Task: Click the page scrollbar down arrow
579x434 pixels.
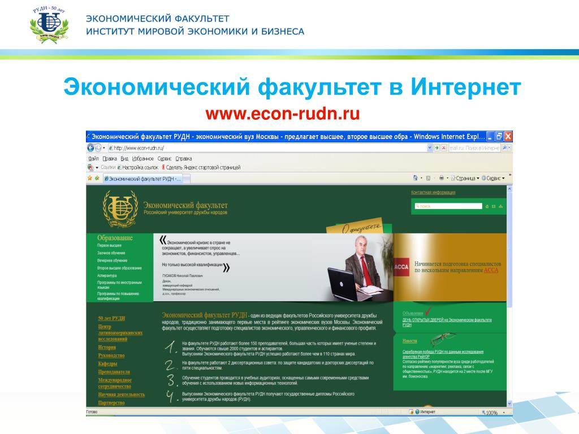Action: point(509,403)
